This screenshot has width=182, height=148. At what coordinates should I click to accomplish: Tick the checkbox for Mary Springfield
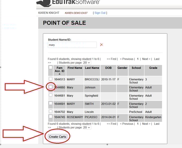click(51, 95)
